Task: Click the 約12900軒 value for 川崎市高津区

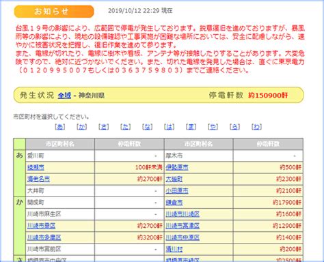Action: coord(287,226)
